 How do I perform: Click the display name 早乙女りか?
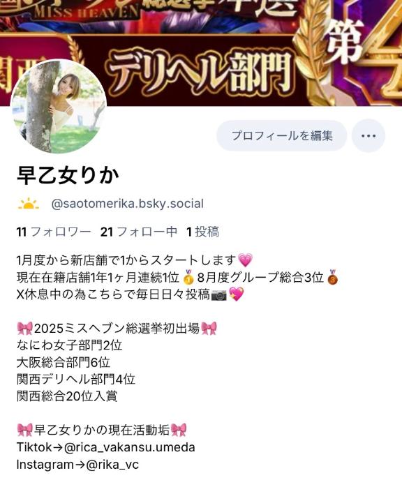(68, 176)
